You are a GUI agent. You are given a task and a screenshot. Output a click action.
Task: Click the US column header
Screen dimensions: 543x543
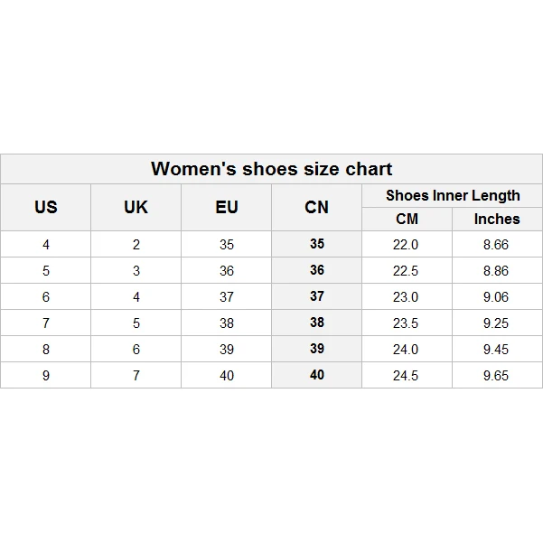click(x=45, y=207)
